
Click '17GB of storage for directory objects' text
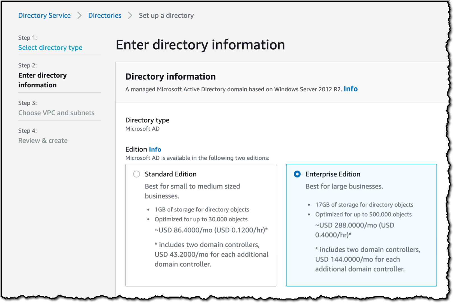pos(364,205)
